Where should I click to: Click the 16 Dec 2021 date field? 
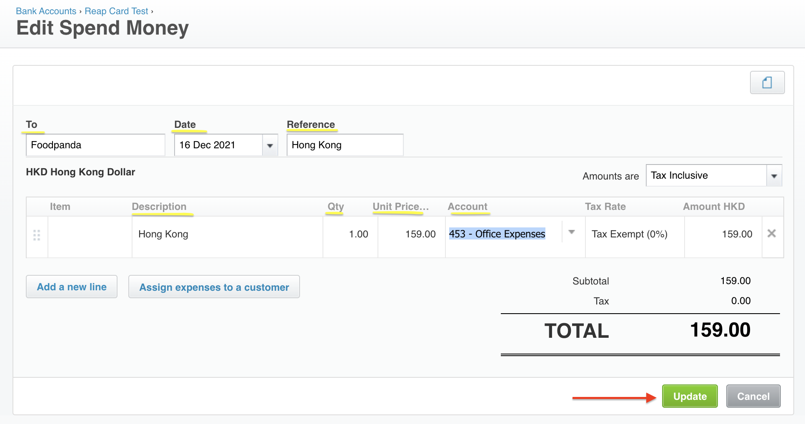click(218, 145)
